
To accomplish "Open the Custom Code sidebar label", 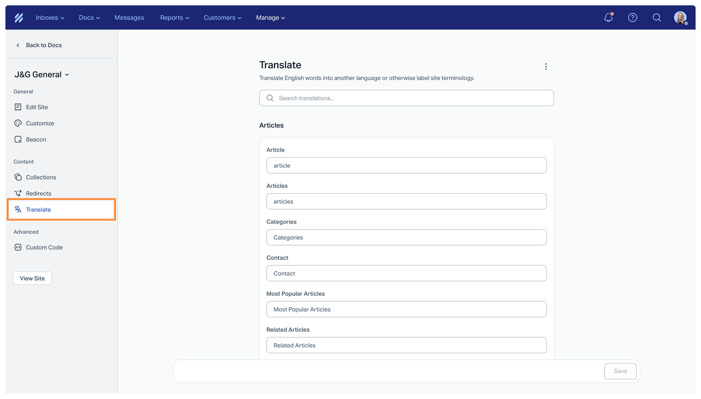I will click(x=44, y=247).
